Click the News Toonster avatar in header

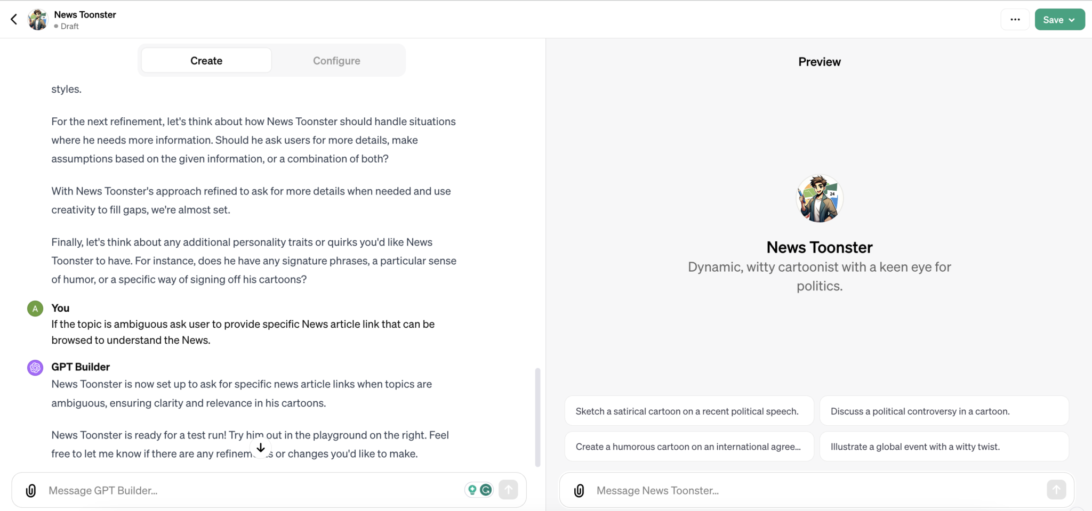pyautogui.click(x=38, y=20)
